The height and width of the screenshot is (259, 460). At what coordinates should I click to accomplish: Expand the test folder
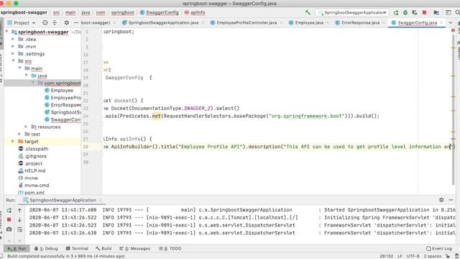click(19, 134)
